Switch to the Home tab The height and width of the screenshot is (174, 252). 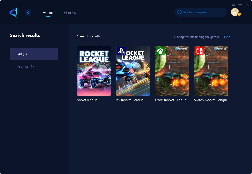48,13
